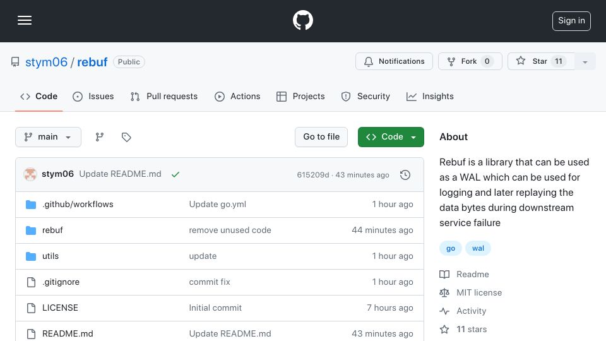Click folder icon for .github/workflows
This screenshot has height=341, width=606.
[x=31, y=205]
